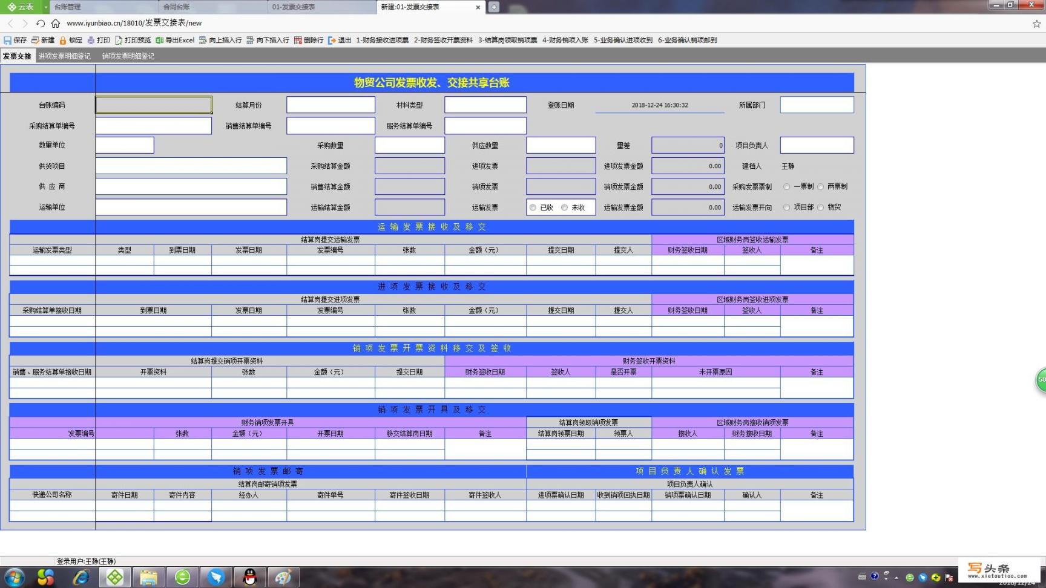
Task: Click the blue bird taskbar icon
Action: tap(216, 577)
